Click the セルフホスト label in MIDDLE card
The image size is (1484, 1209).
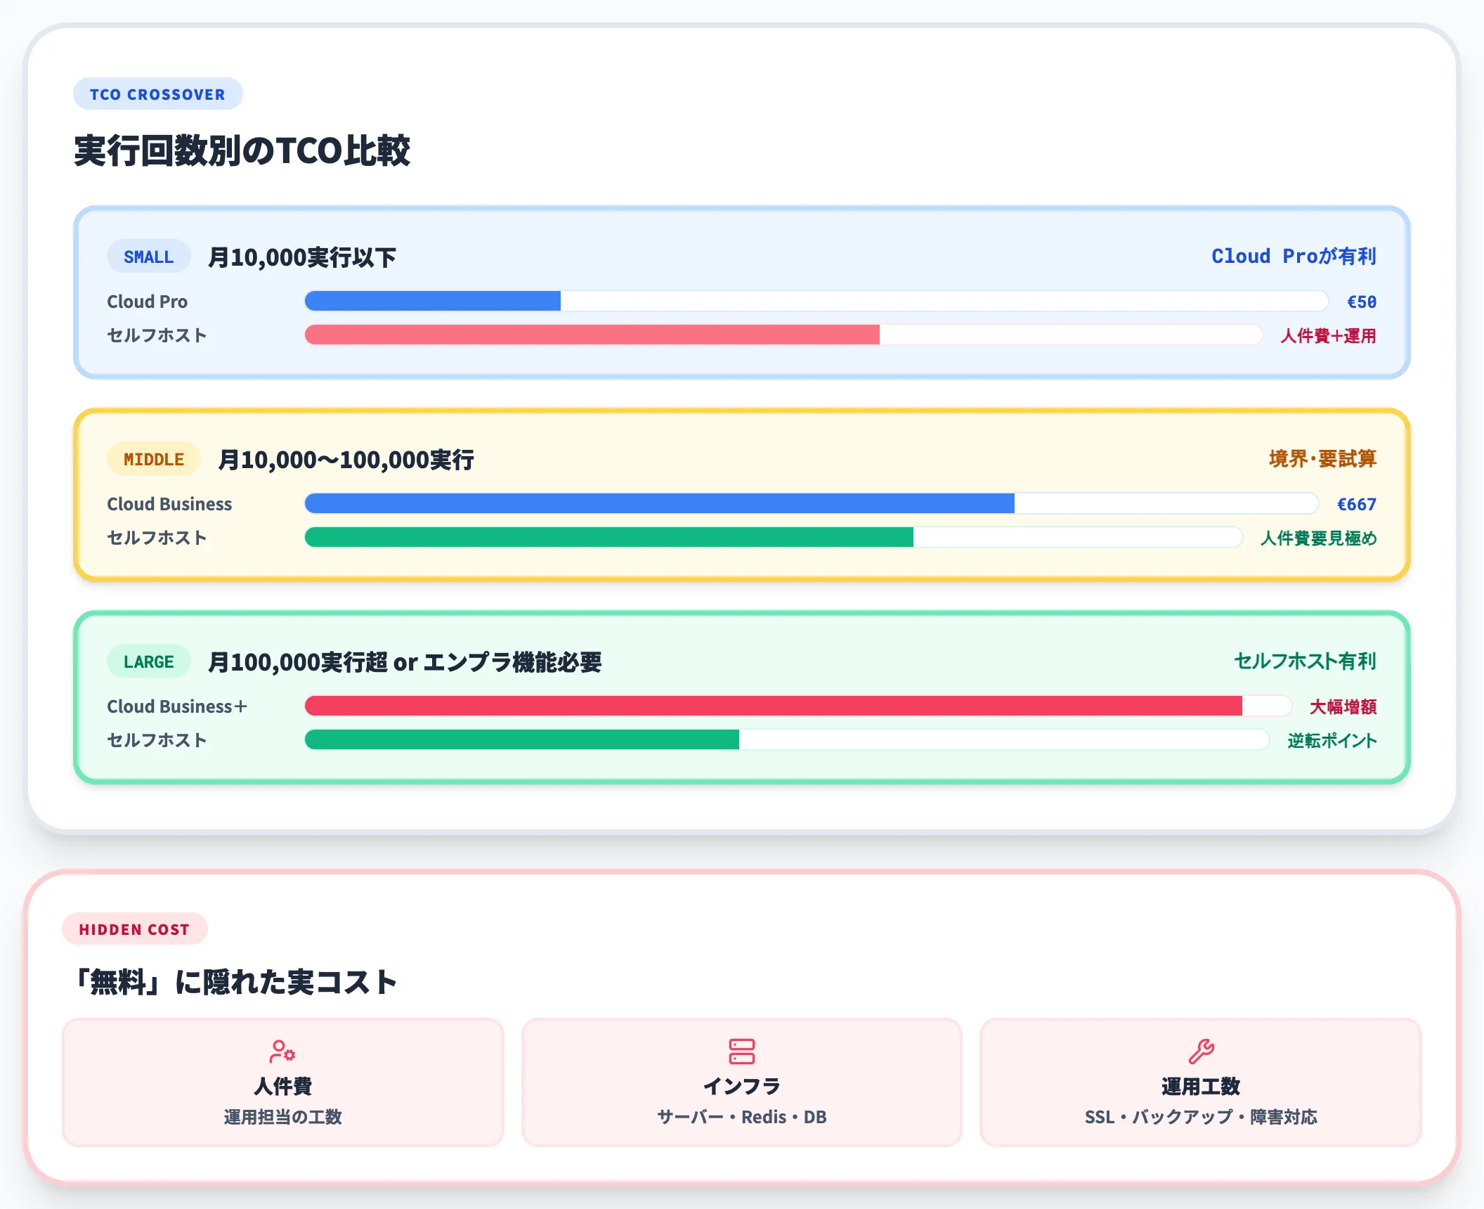tap(157, 538)
